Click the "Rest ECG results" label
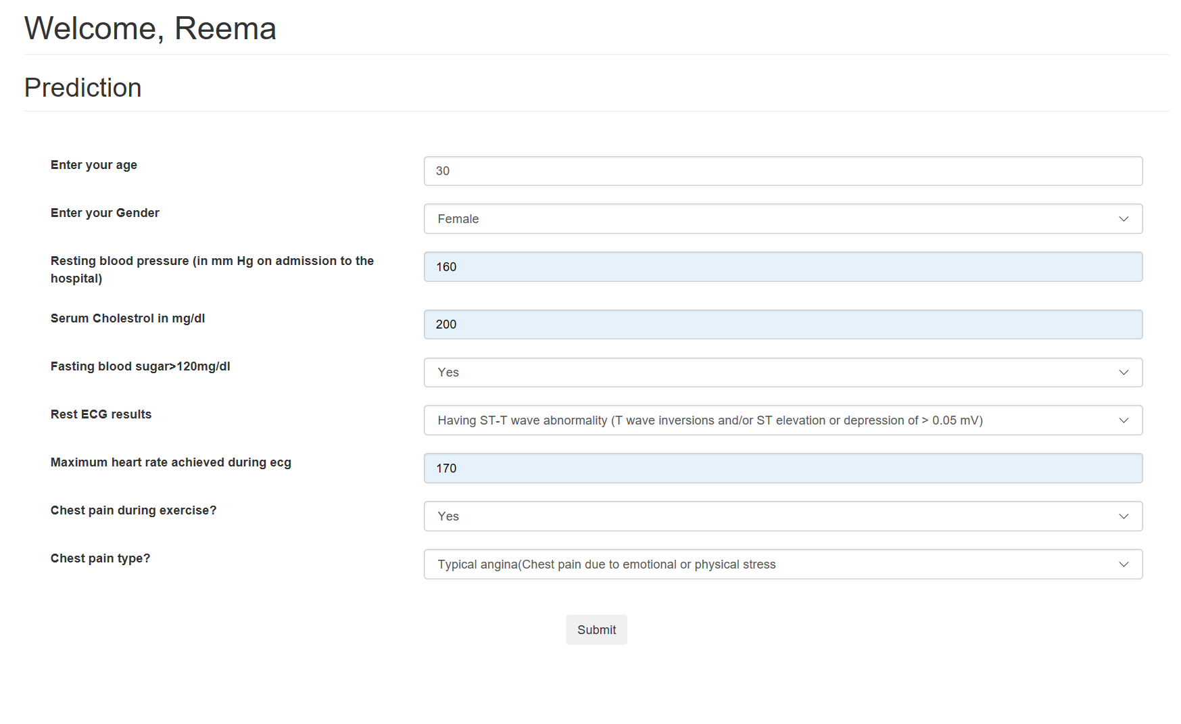1181x724 pixels. 101,414
